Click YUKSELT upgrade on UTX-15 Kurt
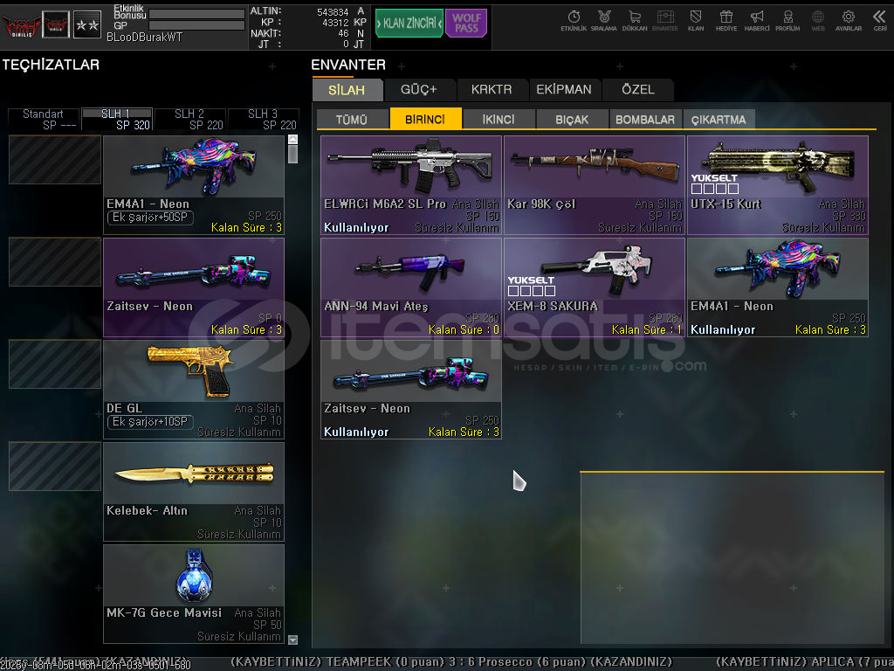Viewport: 894px width, 671px height. point(715,183)
